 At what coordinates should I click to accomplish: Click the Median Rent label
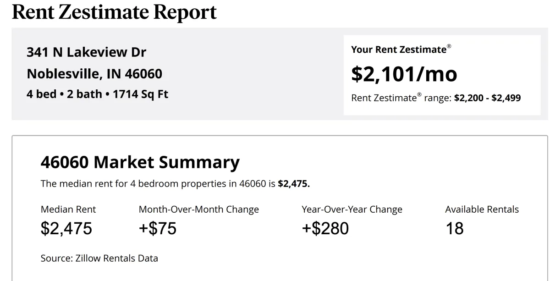(68, 209)
